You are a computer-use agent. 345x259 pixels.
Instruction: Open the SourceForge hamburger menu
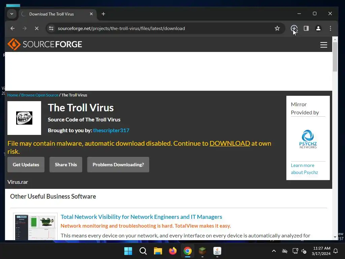tap(323, 45)
